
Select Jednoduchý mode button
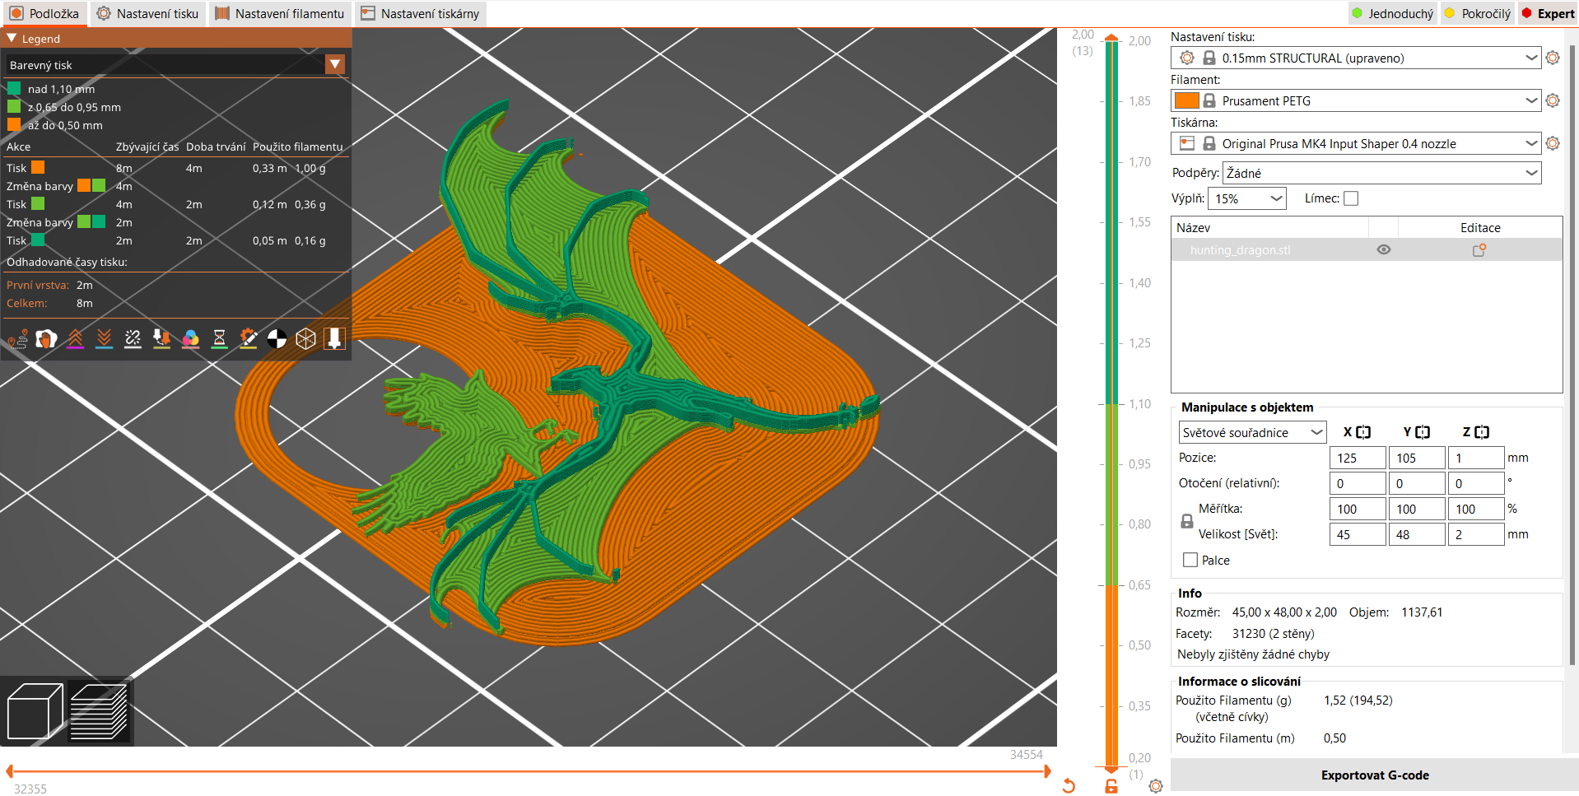tap(1392, 13)
